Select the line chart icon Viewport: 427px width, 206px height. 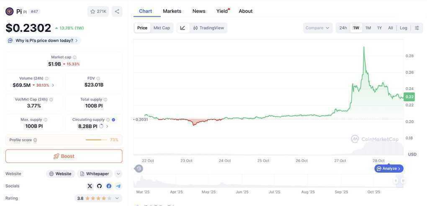coord(183,28)
